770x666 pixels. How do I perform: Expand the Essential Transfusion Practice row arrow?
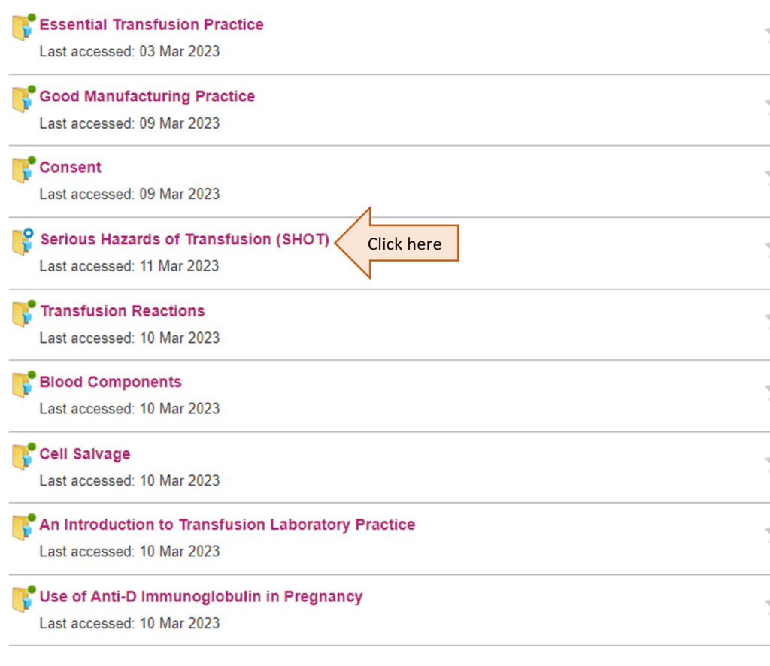coord(766,32)
